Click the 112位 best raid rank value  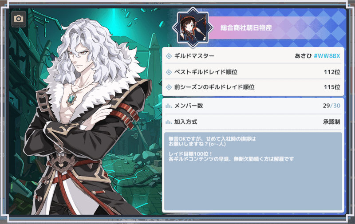pyautogui.click(x=332, y=72)
